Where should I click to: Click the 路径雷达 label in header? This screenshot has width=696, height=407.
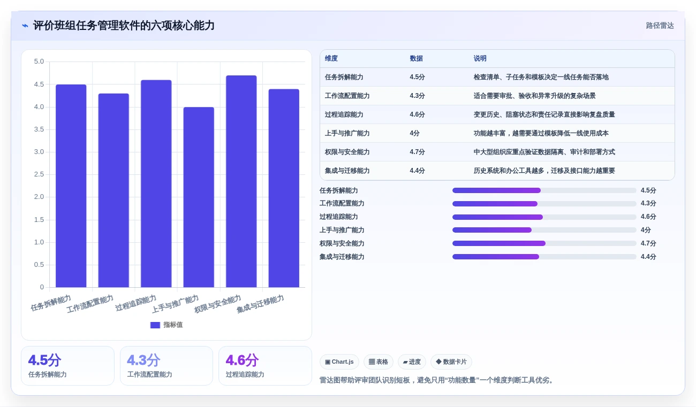[660, 26]
